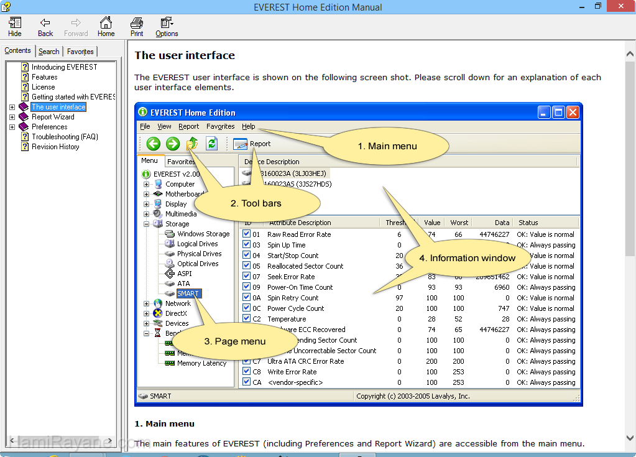
Task: Select the Network node in EVEREST tree
Action: 178,303
